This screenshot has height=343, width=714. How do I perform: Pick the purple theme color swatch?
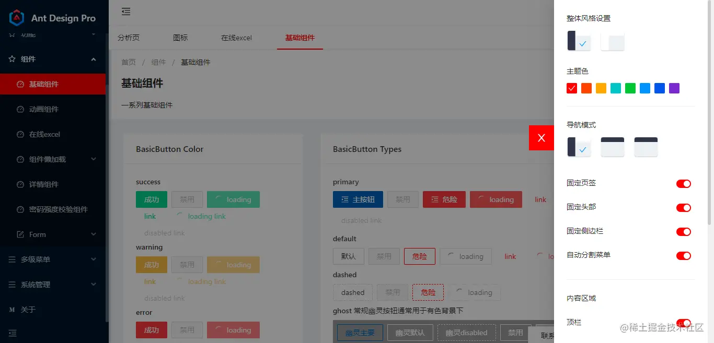[x=674, y=88]
